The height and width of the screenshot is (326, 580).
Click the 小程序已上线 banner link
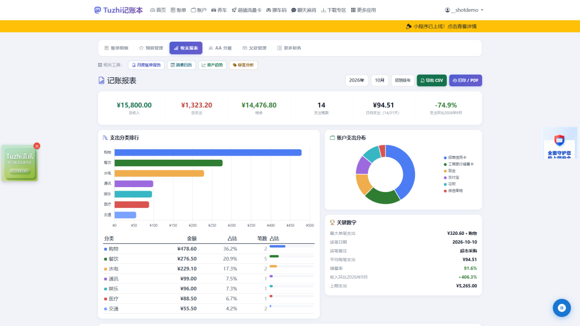441,26
